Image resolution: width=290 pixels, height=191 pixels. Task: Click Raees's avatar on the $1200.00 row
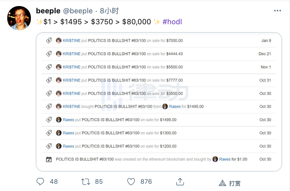tap(59, 146)
